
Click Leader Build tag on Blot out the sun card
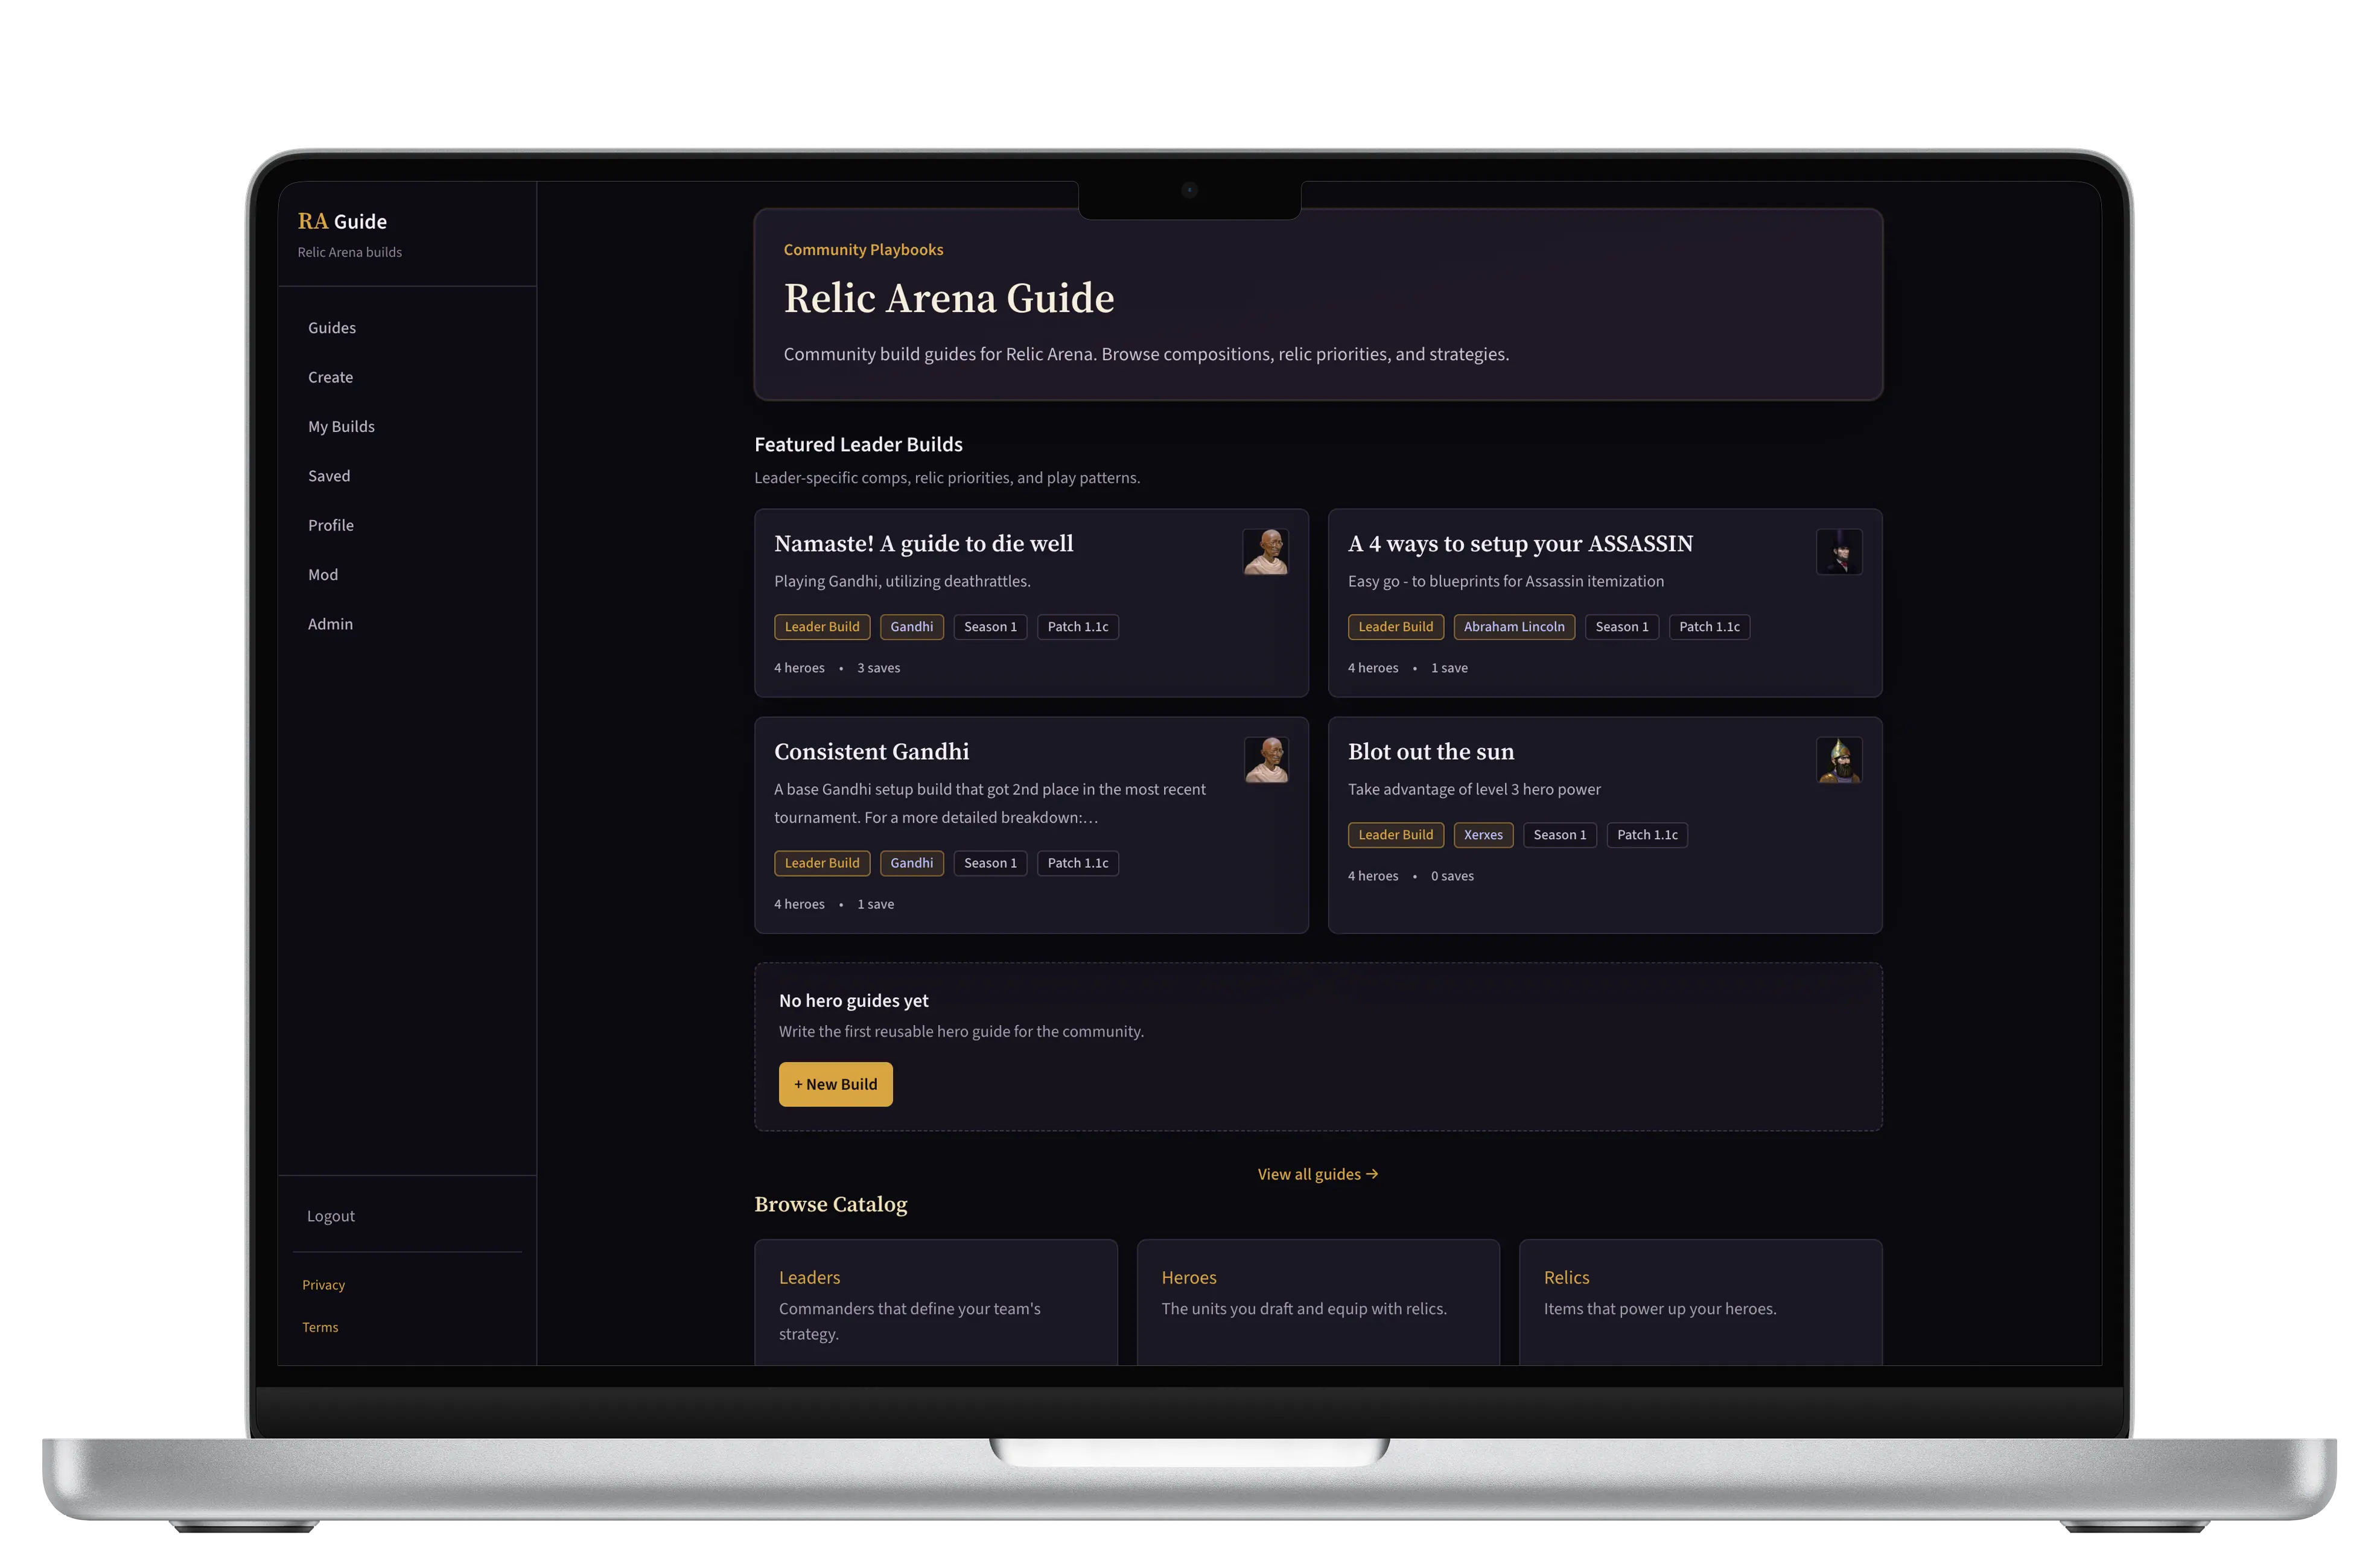coord(1396,835)
